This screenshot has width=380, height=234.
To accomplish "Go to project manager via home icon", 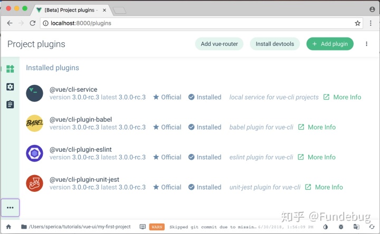I will [8, 227].
